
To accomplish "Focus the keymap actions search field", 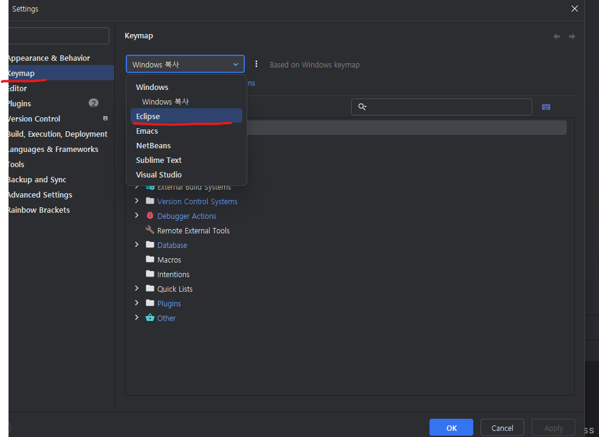I will [x=441, y=107].
